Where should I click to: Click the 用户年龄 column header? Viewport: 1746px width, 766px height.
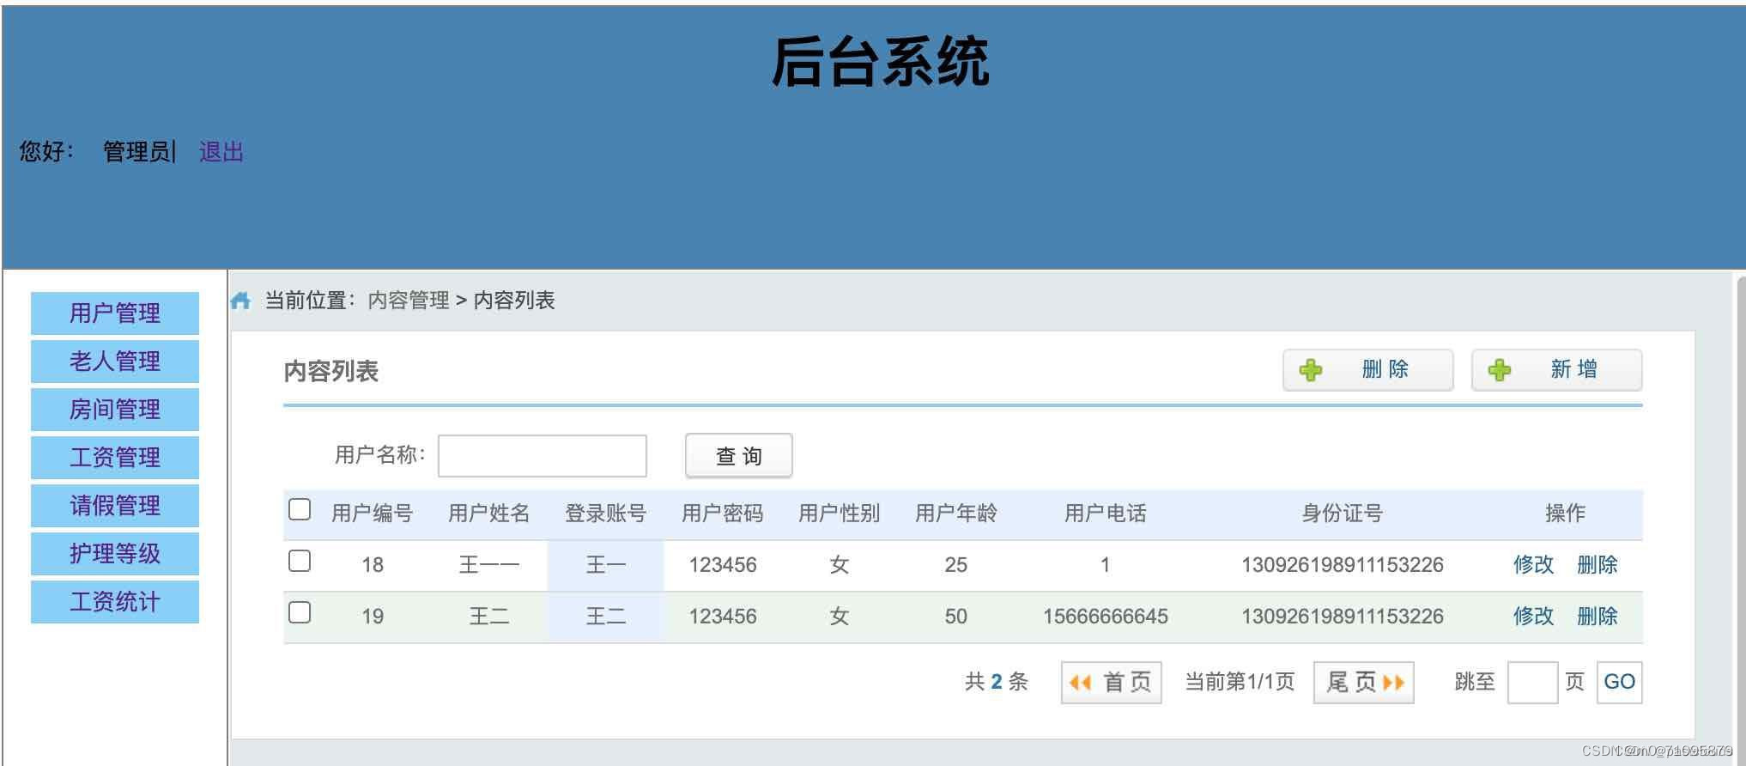(956, 514)
